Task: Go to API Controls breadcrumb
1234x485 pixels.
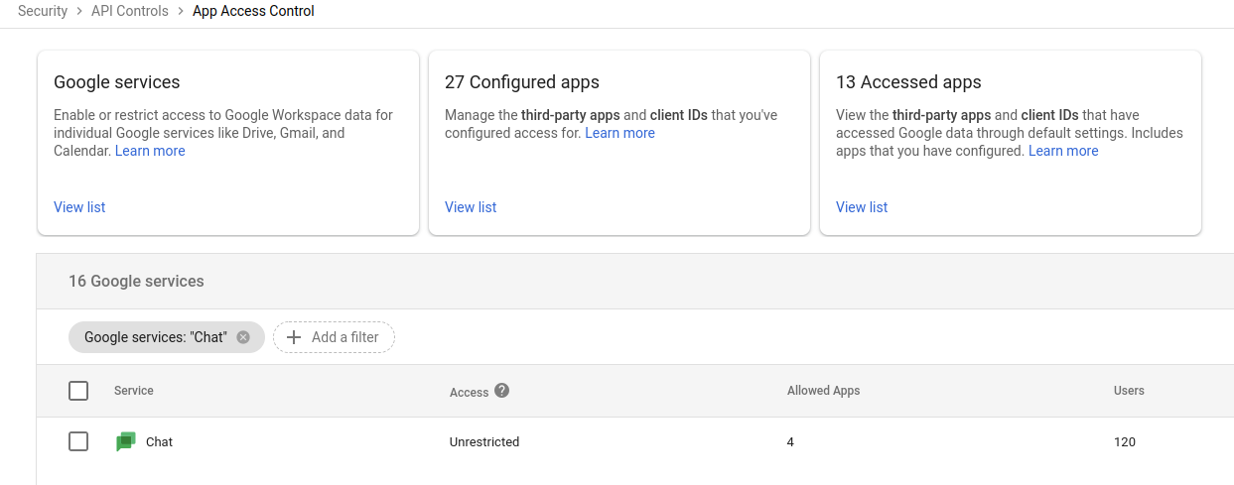Action: [129, 12]
